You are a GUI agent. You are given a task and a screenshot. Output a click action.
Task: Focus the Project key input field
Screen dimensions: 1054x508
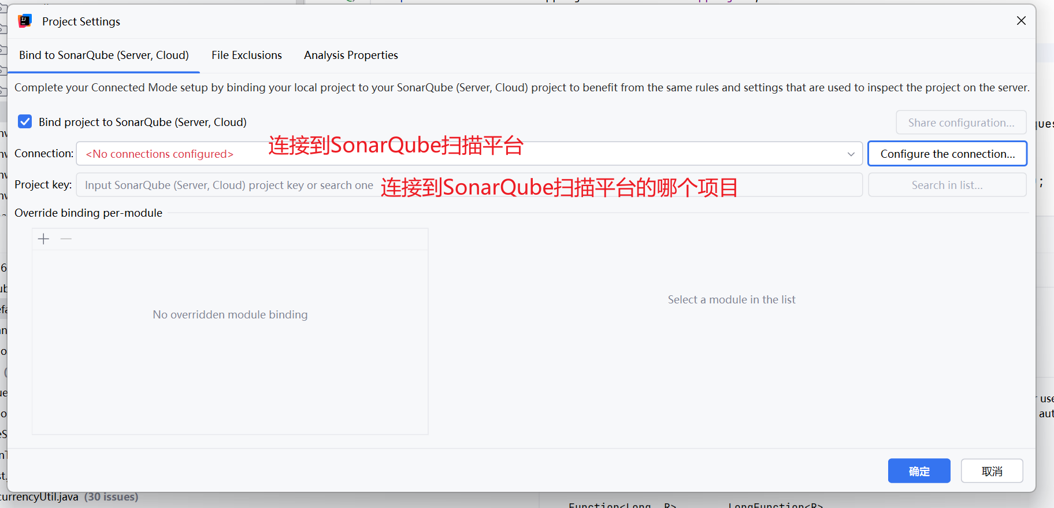coord(469,185)
